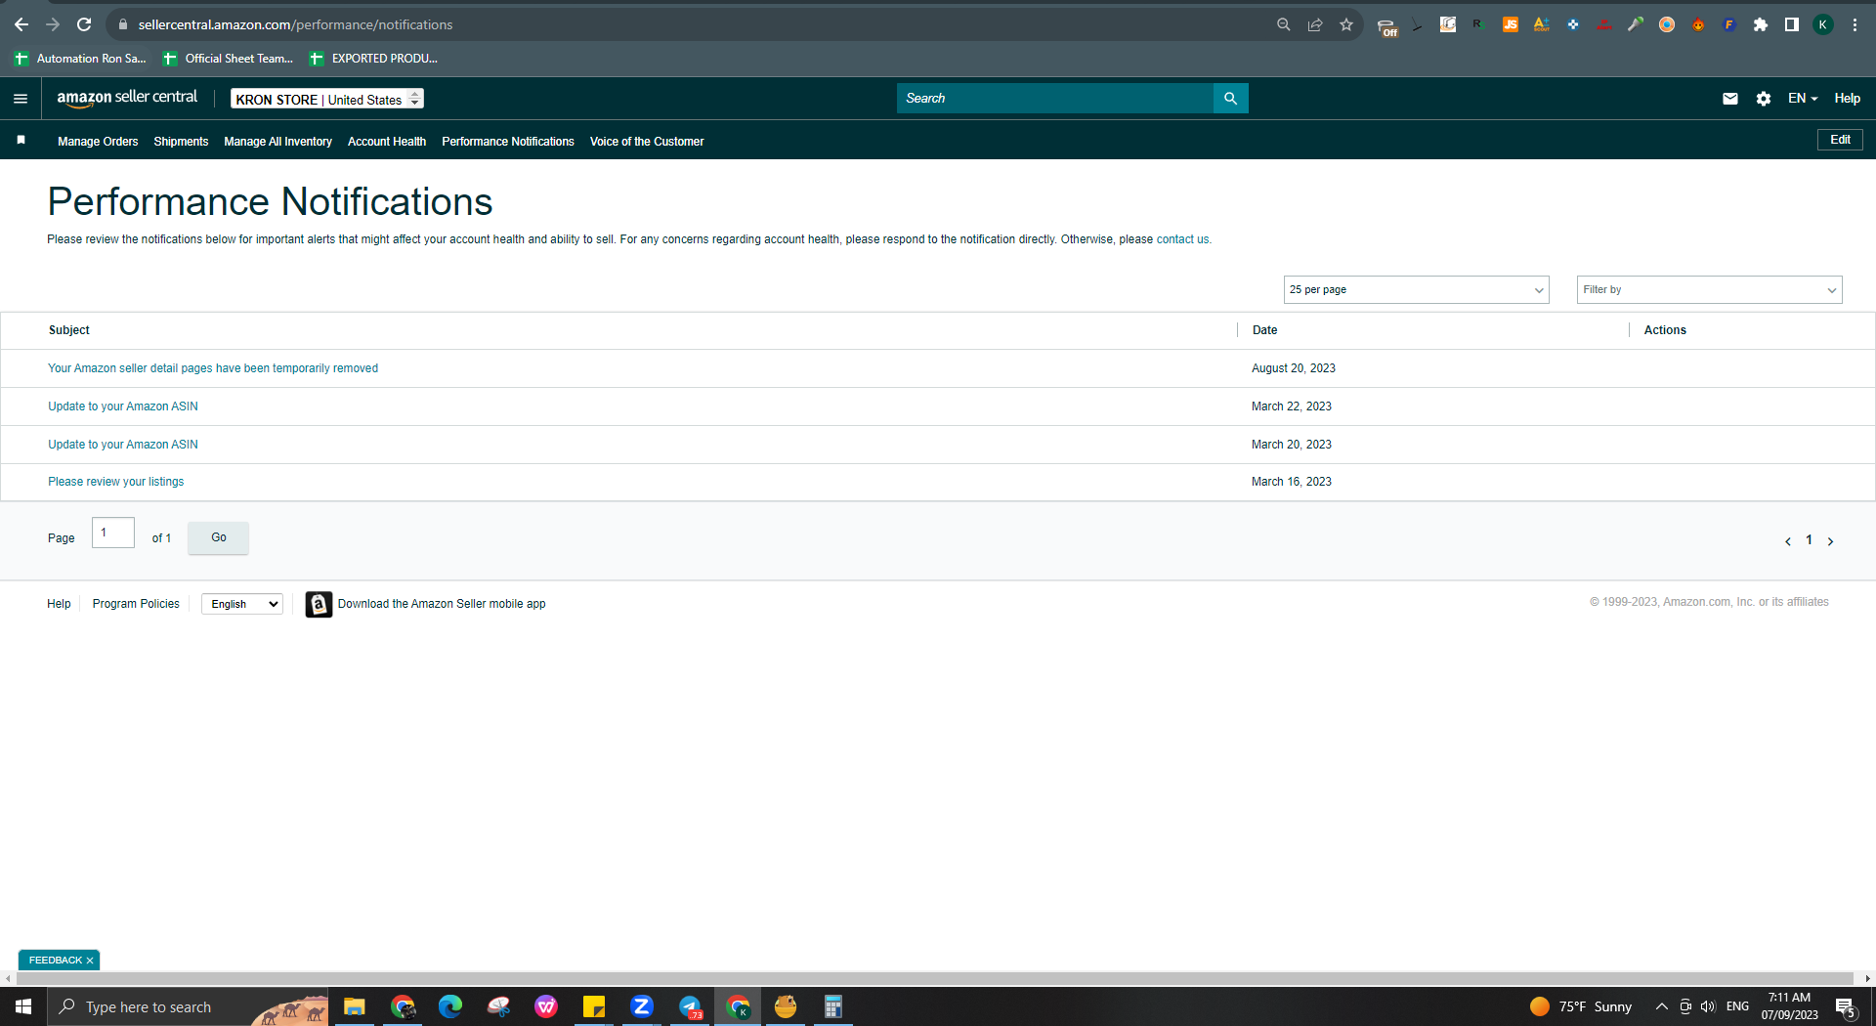Click the IP Alert extension icon

(x=1604, y=24)
